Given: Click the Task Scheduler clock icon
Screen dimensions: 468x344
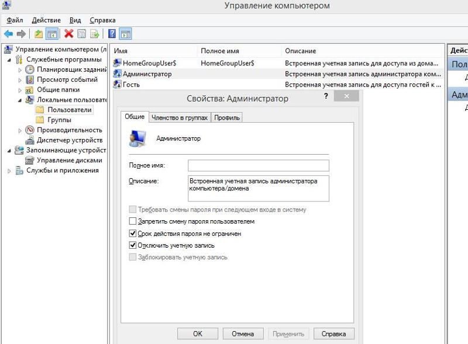Looking at the screenshot, I should [x=30, y=70].
